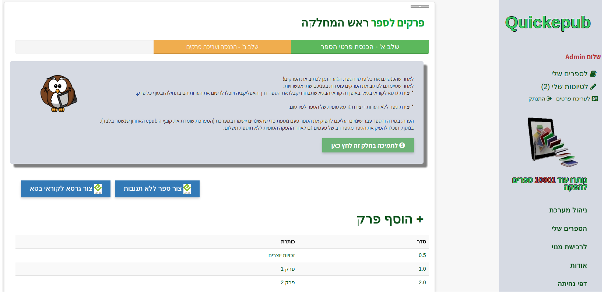The image size is (604, 292).
Task: Click the book icon beside לספרים שלי
Action: pos(593,74)
